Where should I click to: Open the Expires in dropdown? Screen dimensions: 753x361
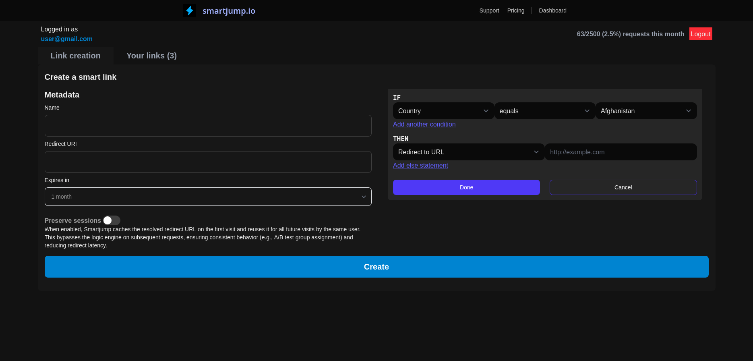pos(208,197)
